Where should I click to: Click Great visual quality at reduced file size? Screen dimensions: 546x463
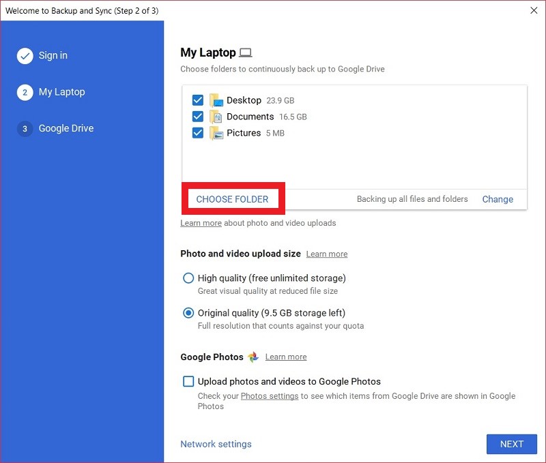click(x=268, y=291)
